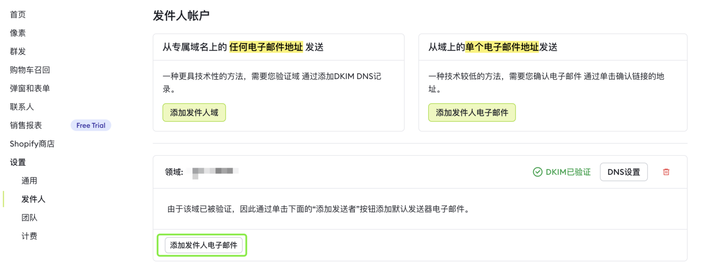This screenshot has width=702, height=270.
Task: Open the 群发 section
Action: pyautogui.click(x=18, y=51)
